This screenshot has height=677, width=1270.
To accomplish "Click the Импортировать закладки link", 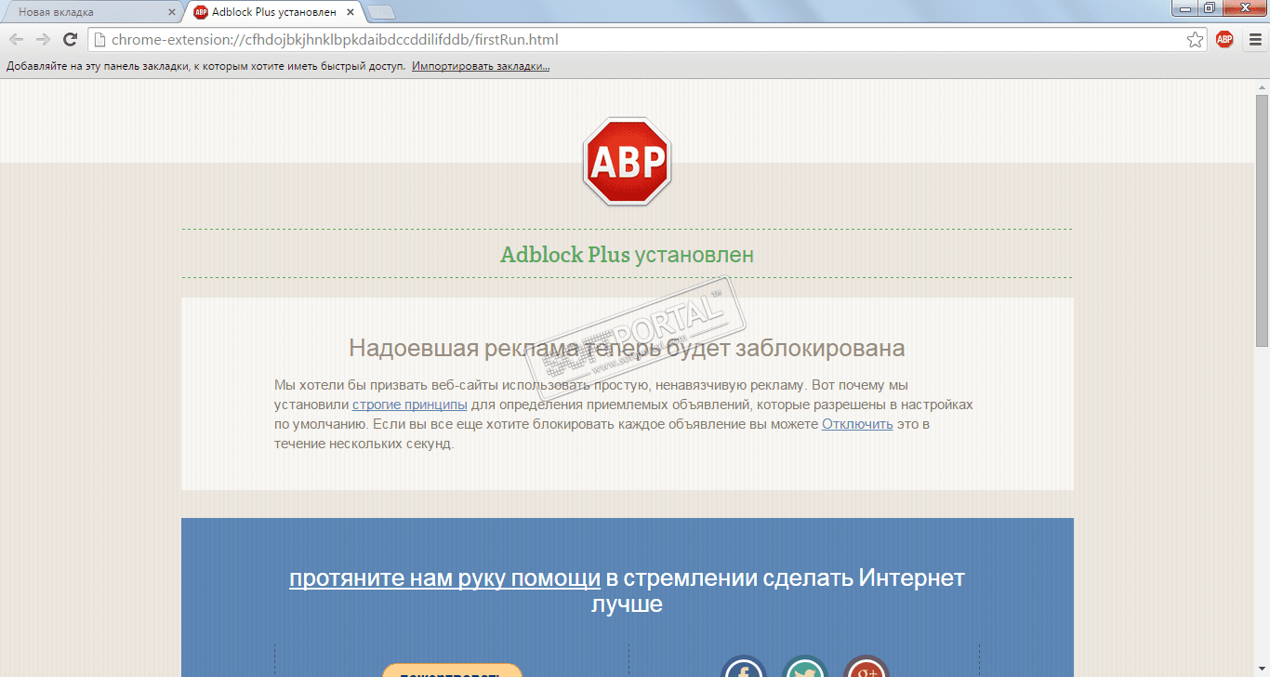I will tap(481, 67).
